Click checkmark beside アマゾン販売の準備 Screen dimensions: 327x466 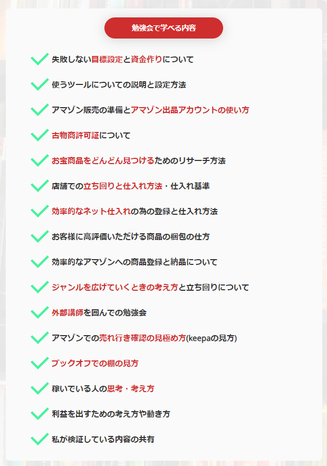[x=40, y=109]
